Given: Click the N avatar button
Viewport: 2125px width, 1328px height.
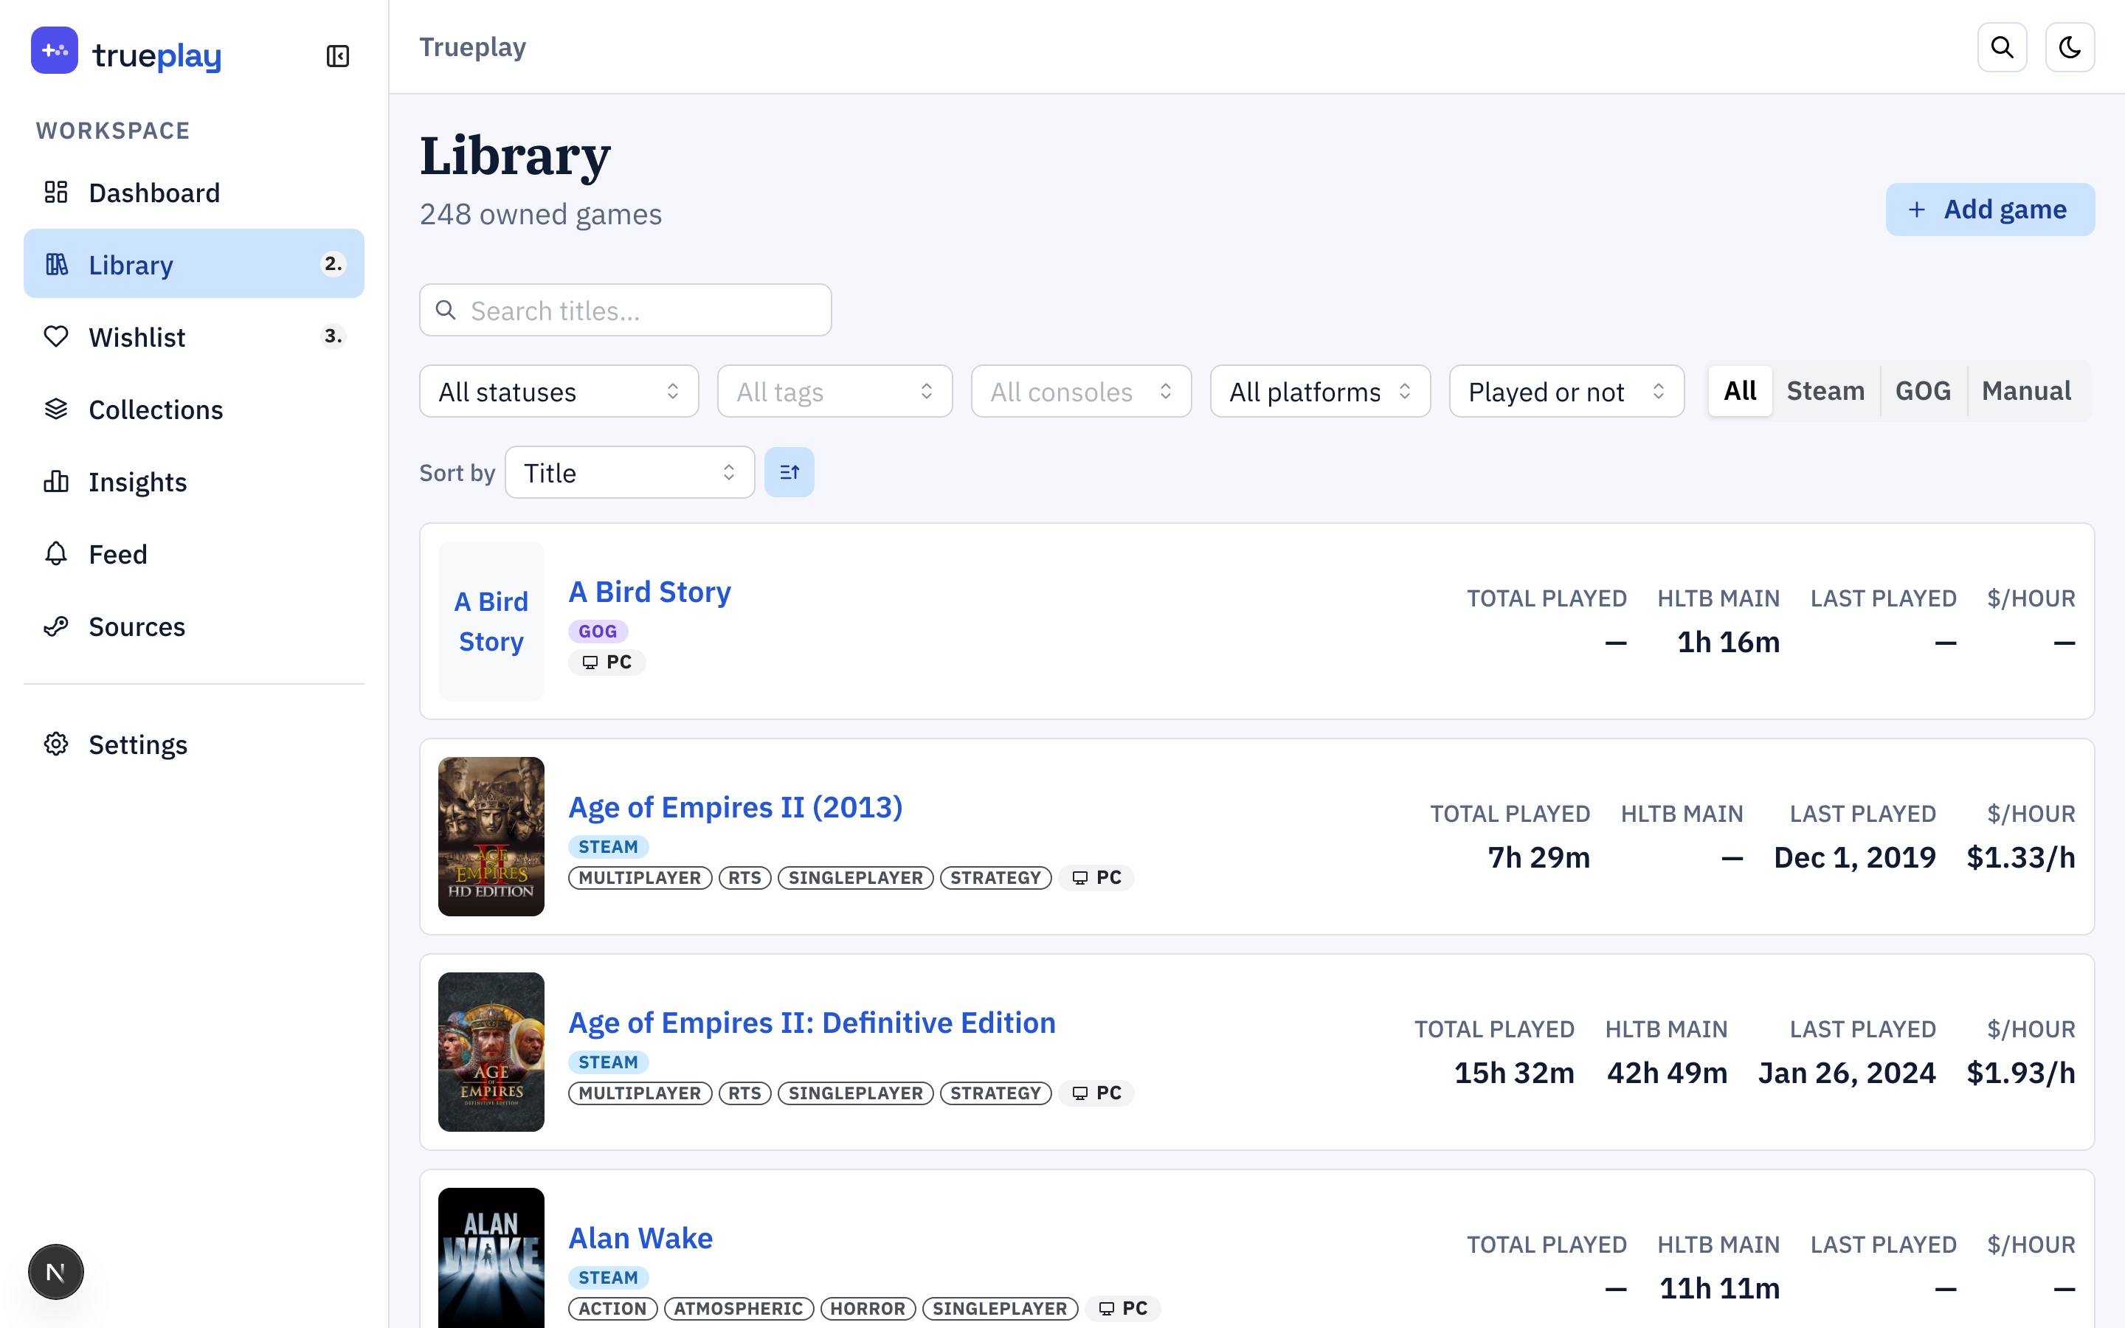Looking at the screenshot, I should pyautogui.click(x=55, y=1272).
